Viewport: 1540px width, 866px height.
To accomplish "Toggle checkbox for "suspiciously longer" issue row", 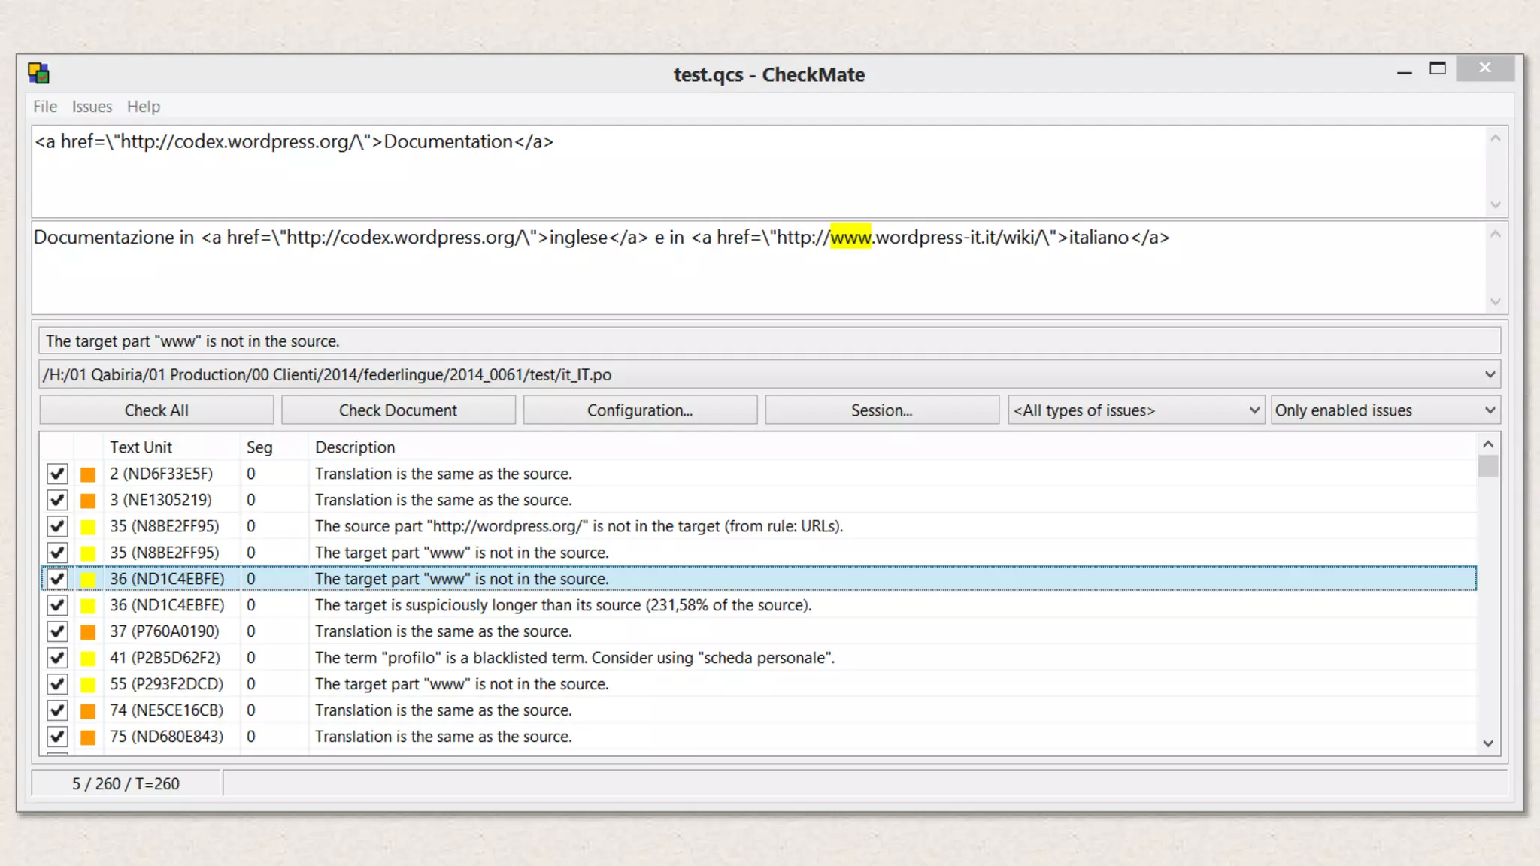I will click(x=57, y=605).
